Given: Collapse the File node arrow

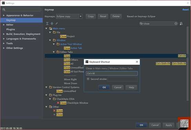Looking at the screenshot, I should point(50,32).
